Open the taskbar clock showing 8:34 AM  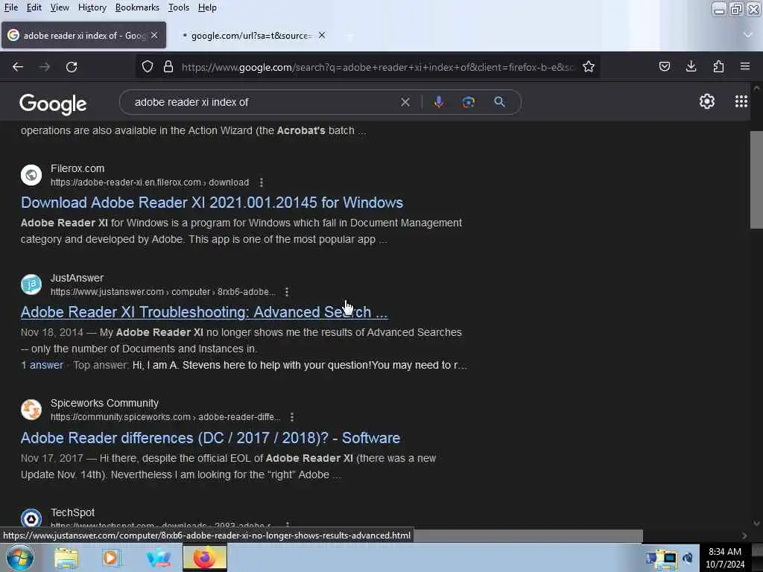tap(725, 558)
